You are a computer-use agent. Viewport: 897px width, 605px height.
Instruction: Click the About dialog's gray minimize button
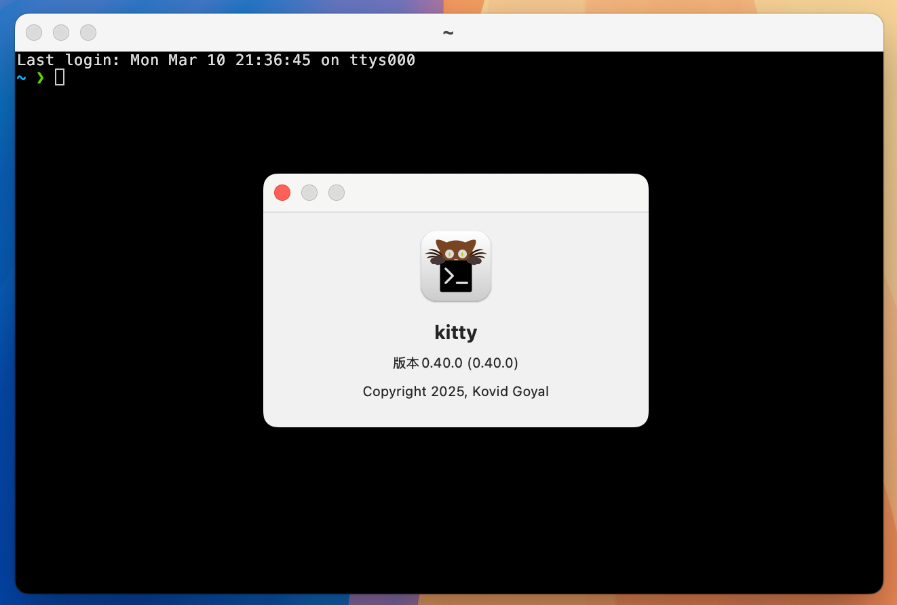(309, 193)
